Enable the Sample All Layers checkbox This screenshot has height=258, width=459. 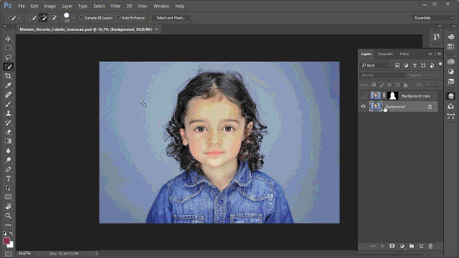(81, 17)
